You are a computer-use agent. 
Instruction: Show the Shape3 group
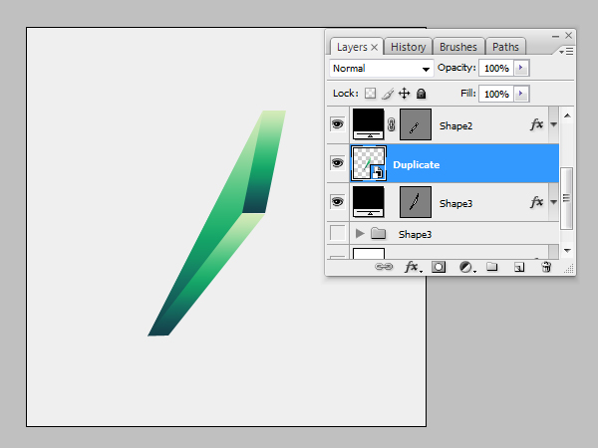(337, 233)
